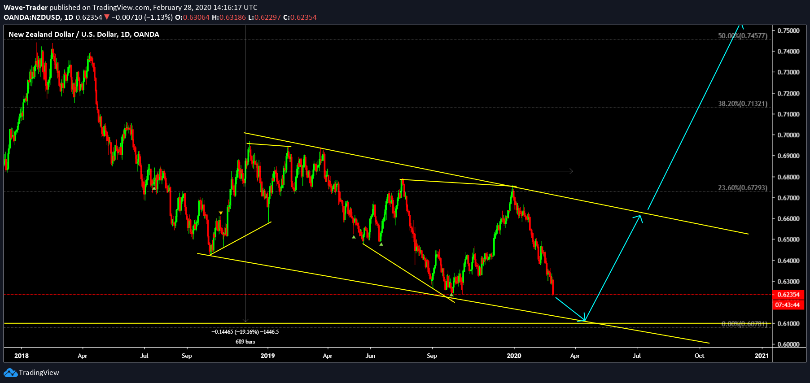Click the Jul label between 2020 and 2021

click(x=636, y=356)
